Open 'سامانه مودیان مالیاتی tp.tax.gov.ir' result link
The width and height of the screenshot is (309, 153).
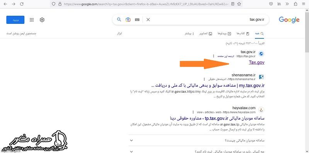pyautogui.click(x=217, y=118)
